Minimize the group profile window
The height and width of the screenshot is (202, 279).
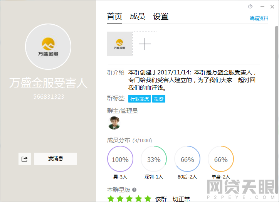click(x=262, y=7)
